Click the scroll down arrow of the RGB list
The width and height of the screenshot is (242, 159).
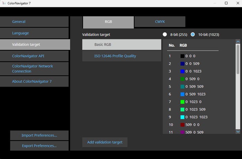click(238, 132)
